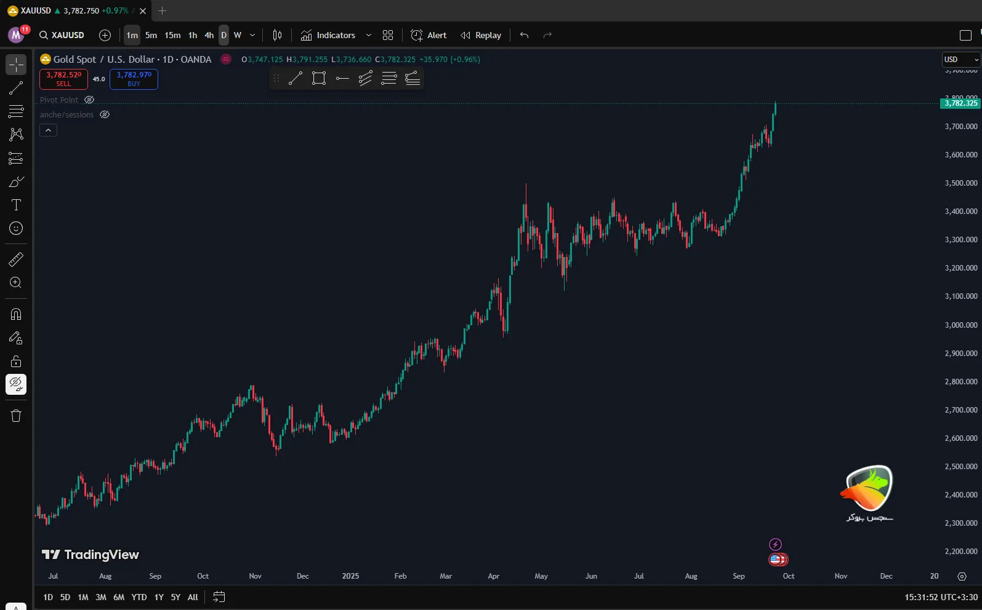Select the Text annotation tool

(x=16, y=205)
